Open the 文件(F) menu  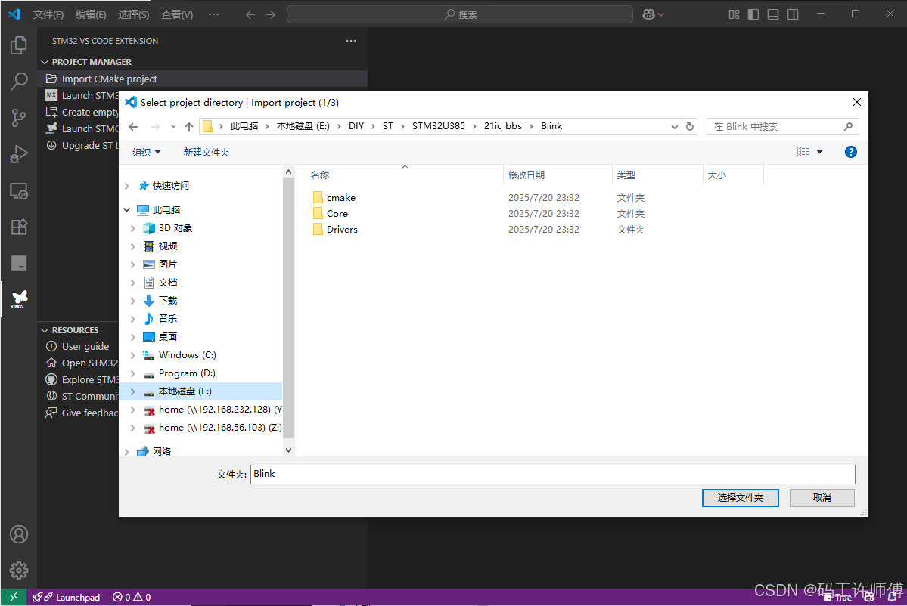pyautogui.click(x=48, y=14)
